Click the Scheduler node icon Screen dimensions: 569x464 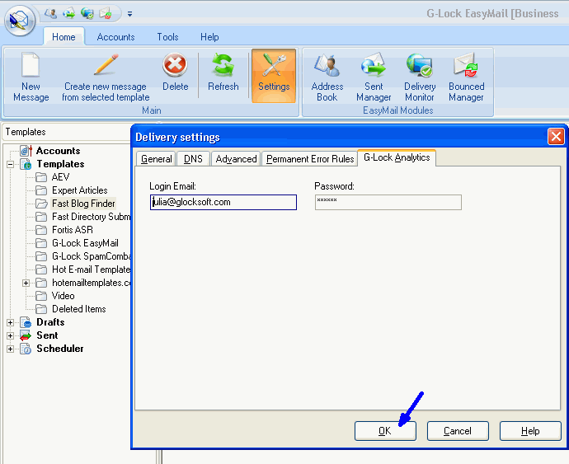click(26, 349)
